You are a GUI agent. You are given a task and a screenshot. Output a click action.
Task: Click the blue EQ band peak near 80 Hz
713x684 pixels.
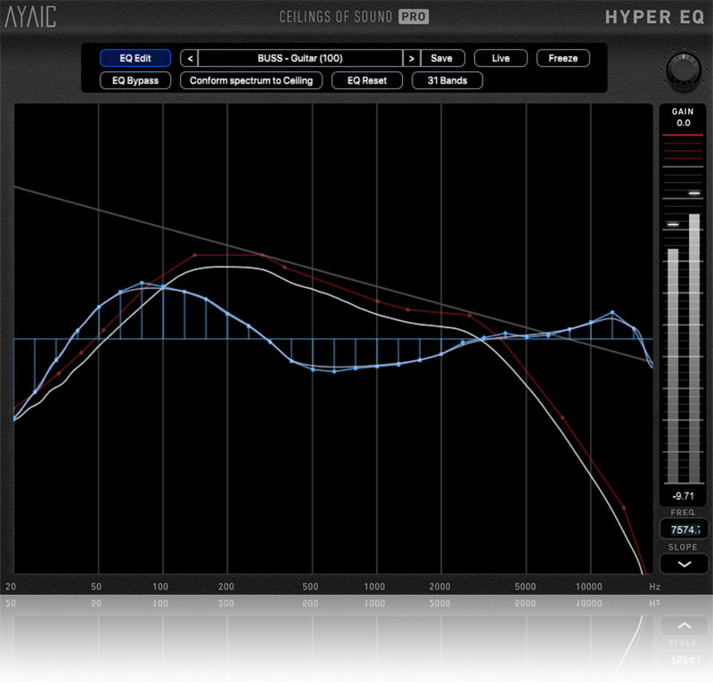[142, 284]
